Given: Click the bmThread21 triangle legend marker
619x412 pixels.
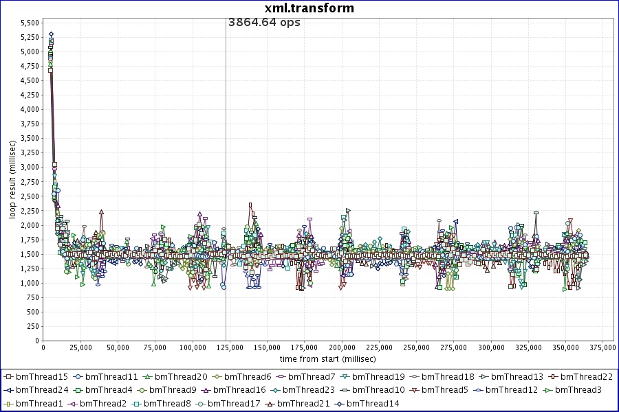Looking at the screenshot, I should click(270, 403).
